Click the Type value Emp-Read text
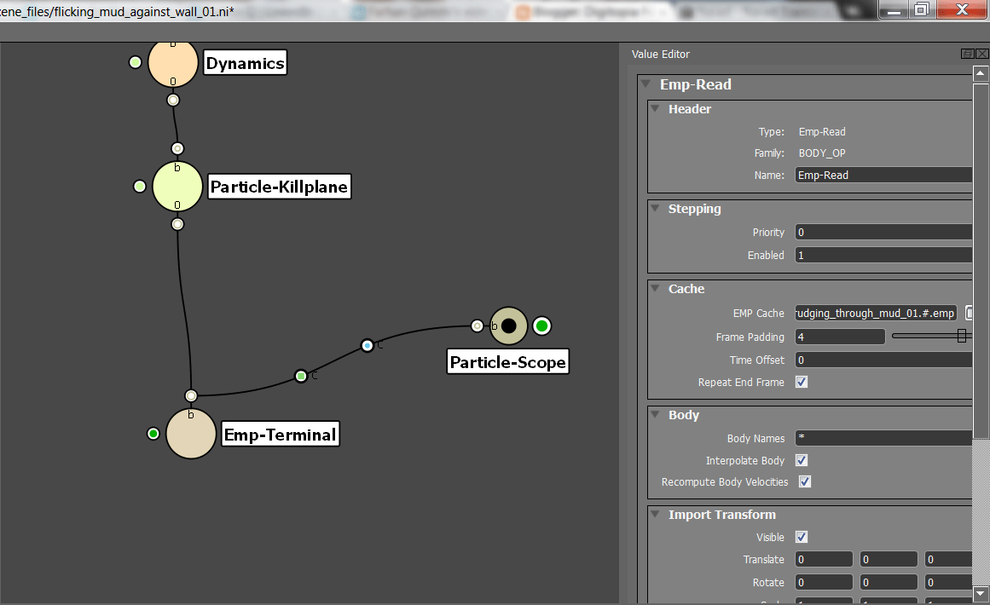Image resolution: width=990 pixels, height=605 pixels. tap(821, 131)
